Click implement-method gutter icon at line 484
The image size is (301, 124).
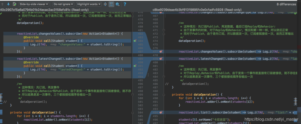click(x=135, y=41)
